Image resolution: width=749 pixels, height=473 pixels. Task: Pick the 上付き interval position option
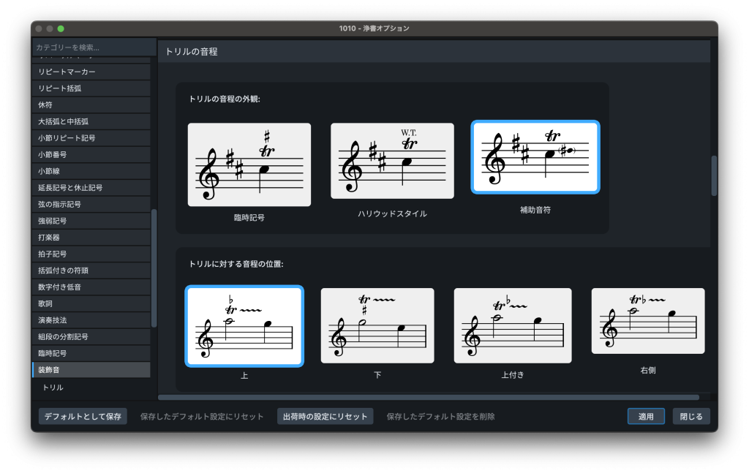tap(512, 325)
